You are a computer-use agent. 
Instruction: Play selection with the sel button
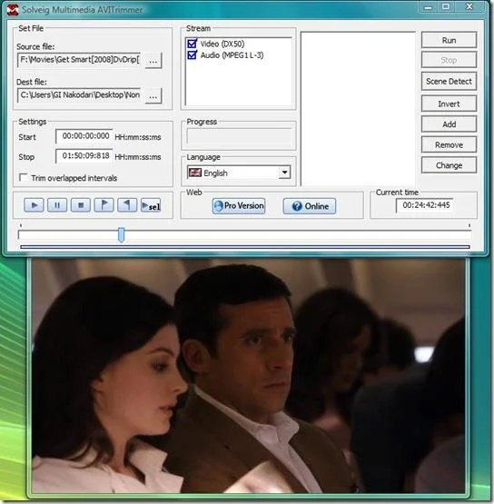151,205
